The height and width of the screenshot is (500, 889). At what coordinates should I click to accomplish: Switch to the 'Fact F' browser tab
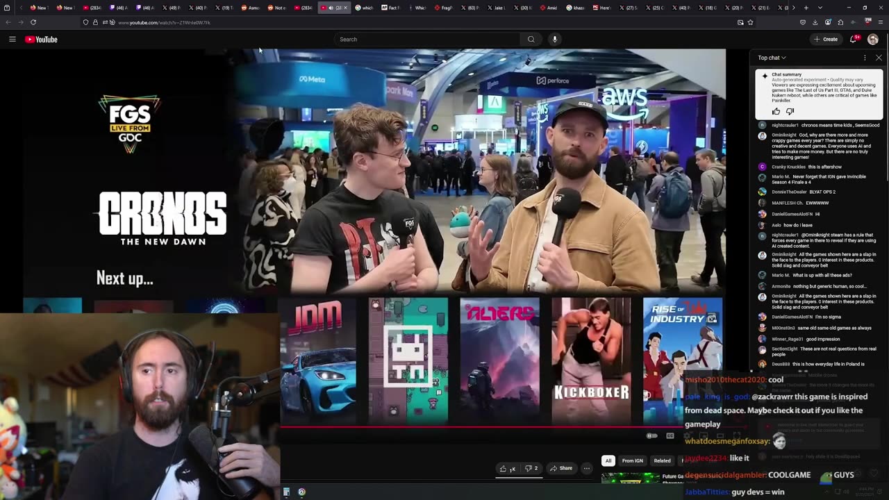point(390,8)
